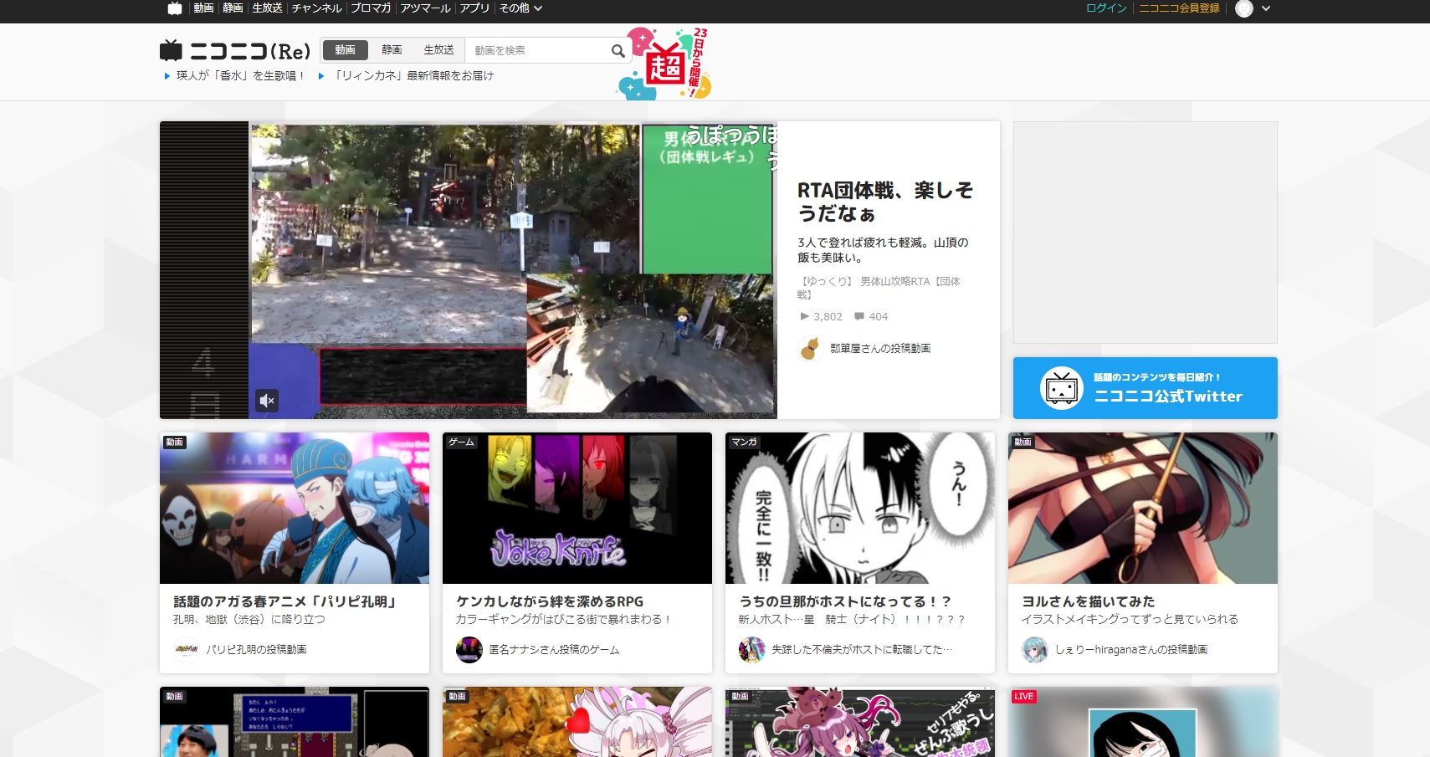Open 動画 in the top black bar

click(x=203, y=8)
